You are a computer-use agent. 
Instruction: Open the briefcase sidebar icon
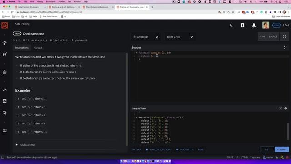coord(5,72)
